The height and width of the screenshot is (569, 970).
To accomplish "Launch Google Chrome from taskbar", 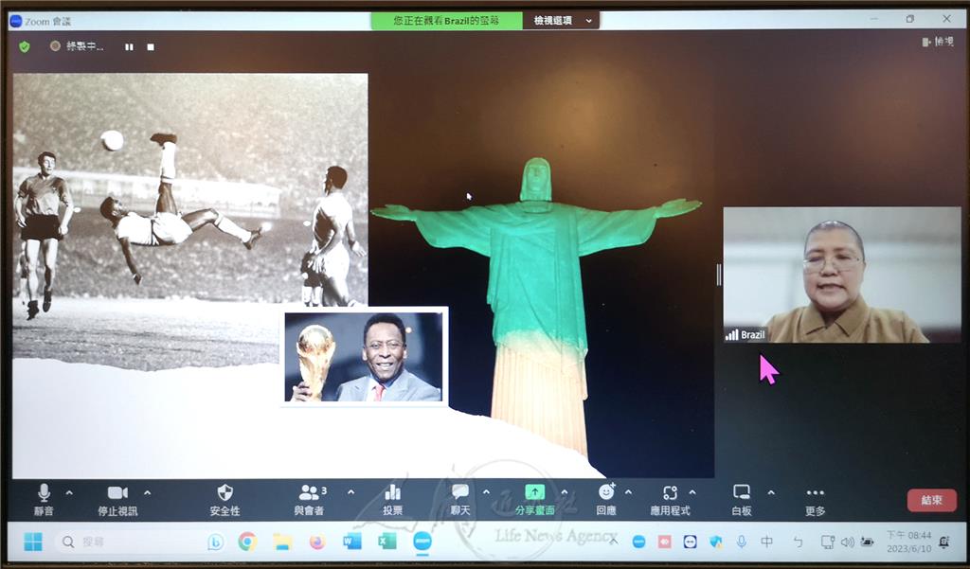I will pos(247,542).
